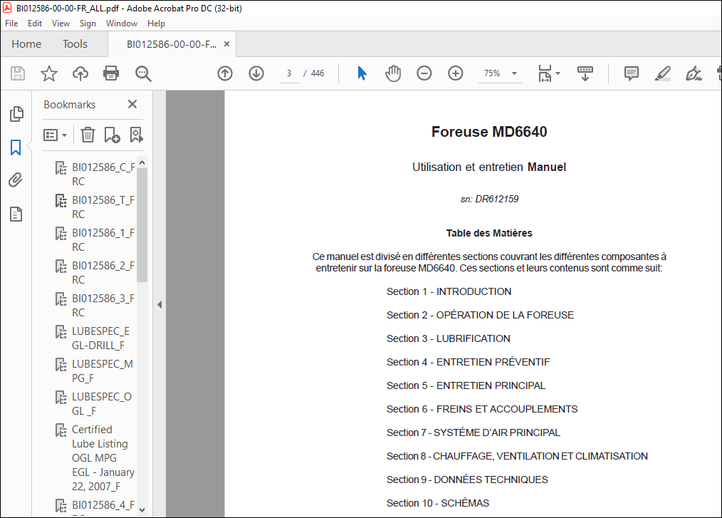Click the Foreuse MD6640 title
Screen dimensions: 722x518
(x=489, y=132)
